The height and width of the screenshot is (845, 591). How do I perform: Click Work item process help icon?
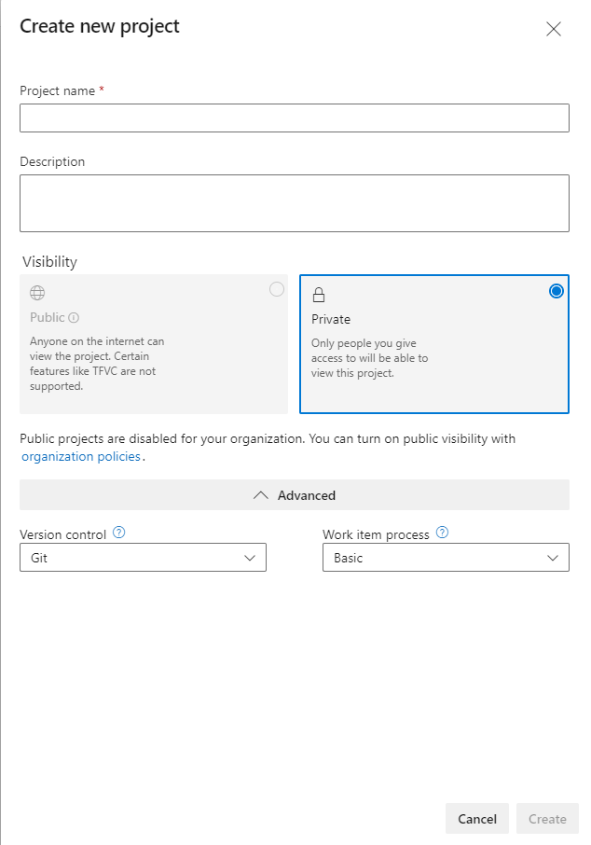(442, 533)
